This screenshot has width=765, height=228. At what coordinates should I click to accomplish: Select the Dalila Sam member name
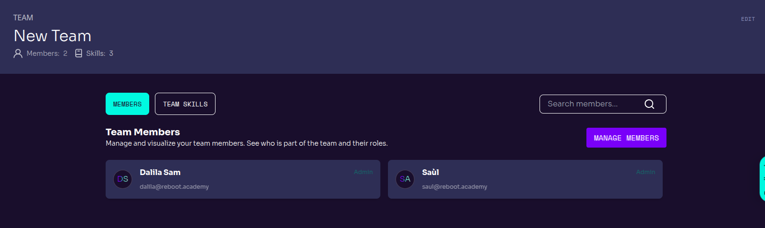click(160, 172)
